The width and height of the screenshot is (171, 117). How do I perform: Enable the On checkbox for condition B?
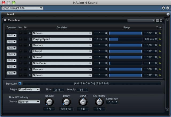[25, 39]
